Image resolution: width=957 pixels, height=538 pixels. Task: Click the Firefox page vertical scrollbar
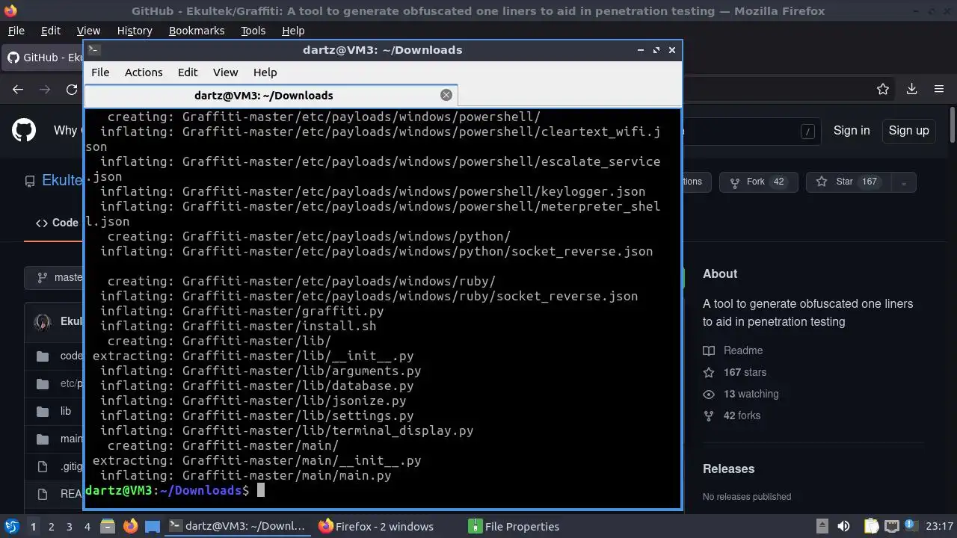point(952,124)
